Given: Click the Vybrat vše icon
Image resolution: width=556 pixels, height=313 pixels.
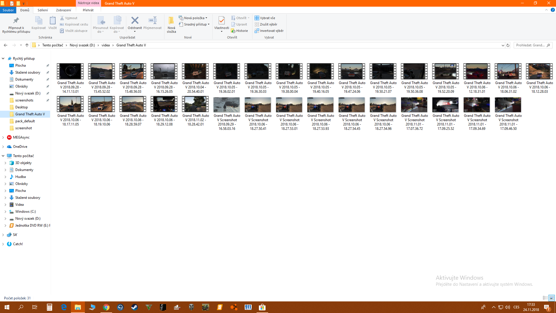Looking at the screenshot, I should click(257, 18).
